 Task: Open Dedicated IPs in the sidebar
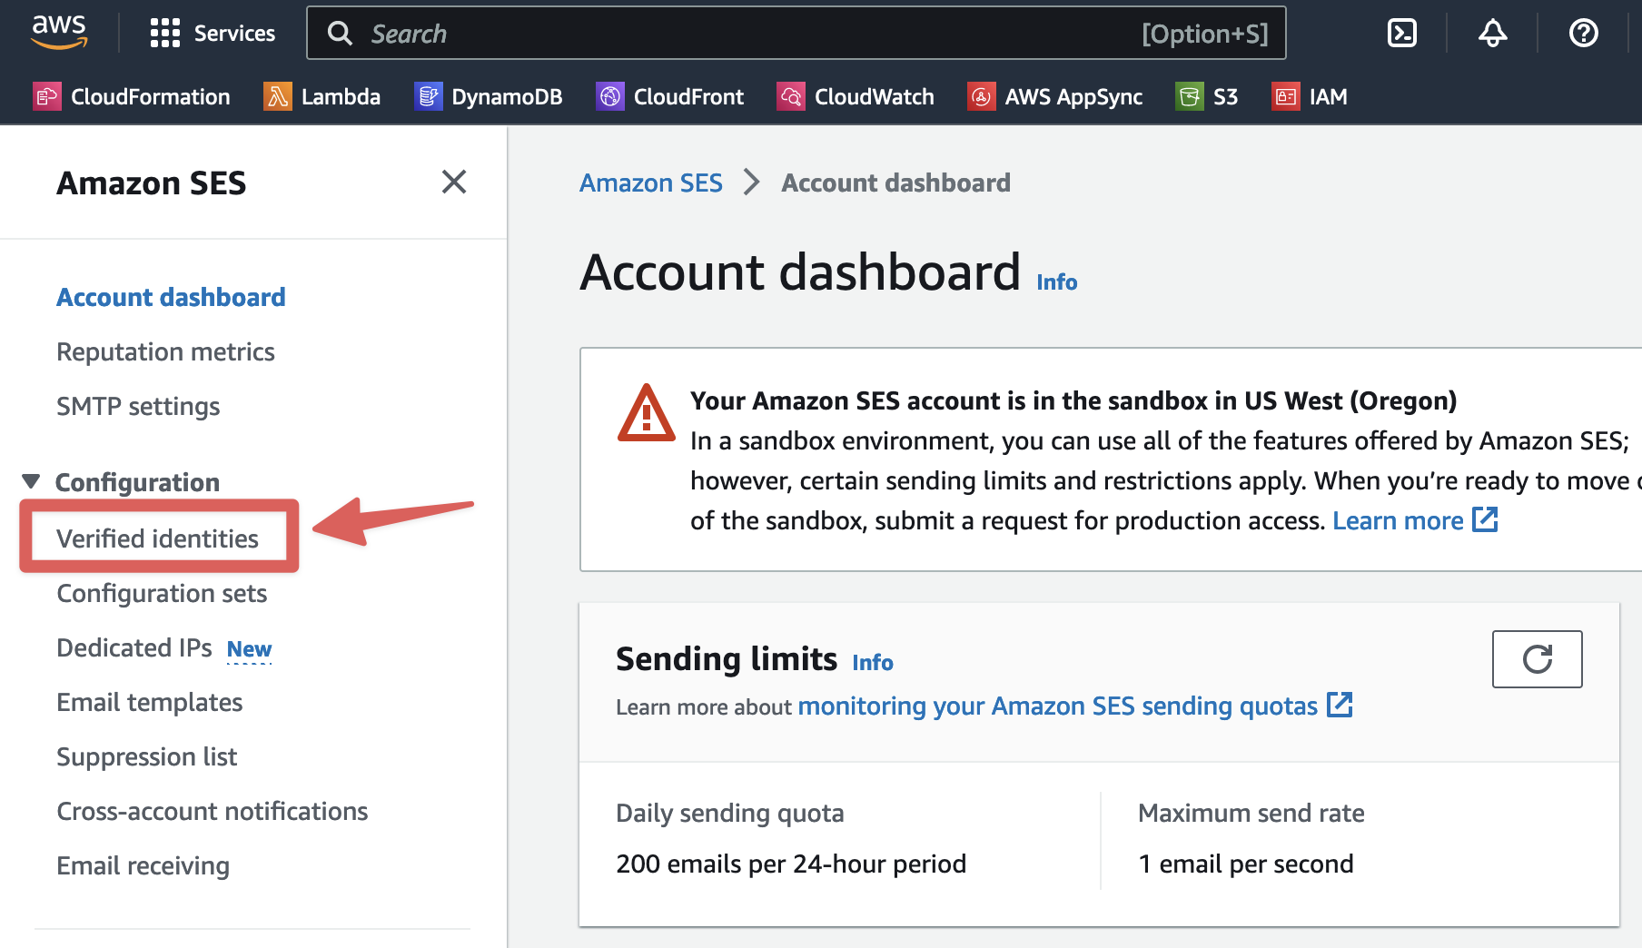[134, 647]
